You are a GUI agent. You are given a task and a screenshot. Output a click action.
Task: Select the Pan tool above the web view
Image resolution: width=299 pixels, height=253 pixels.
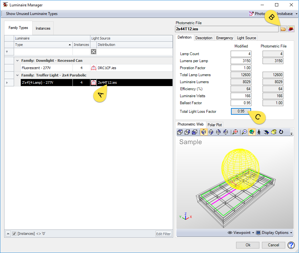[273, 132]
